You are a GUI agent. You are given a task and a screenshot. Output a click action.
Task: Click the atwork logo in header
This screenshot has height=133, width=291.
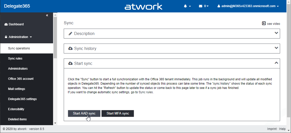pos(143,6)
